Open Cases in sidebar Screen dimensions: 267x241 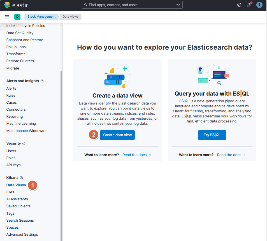[11, 103]
